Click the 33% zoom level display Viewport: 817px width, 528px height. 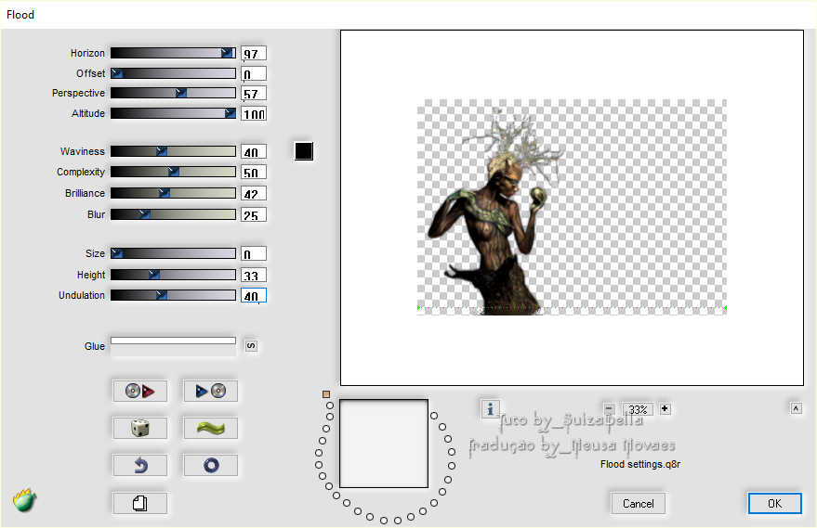click(x=638, y=409)
